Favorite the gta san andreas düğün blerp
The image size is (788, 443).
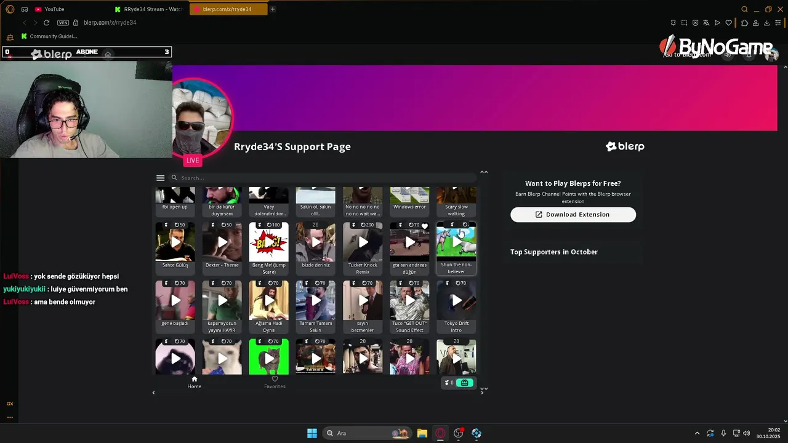coord(425,226)
